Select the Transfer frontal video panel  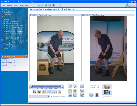55,48
